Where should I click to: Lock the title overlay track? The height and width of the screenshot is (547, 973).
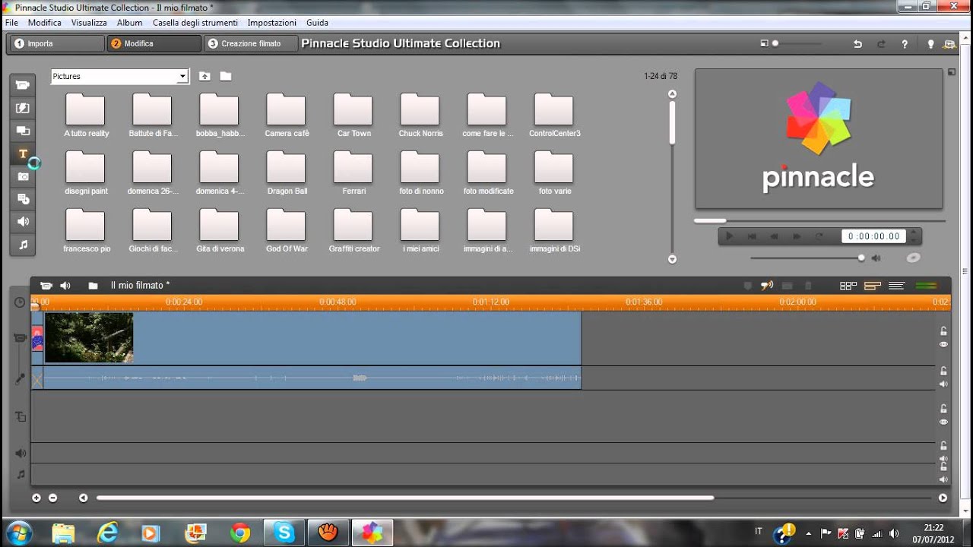click(x=943, y=409)
